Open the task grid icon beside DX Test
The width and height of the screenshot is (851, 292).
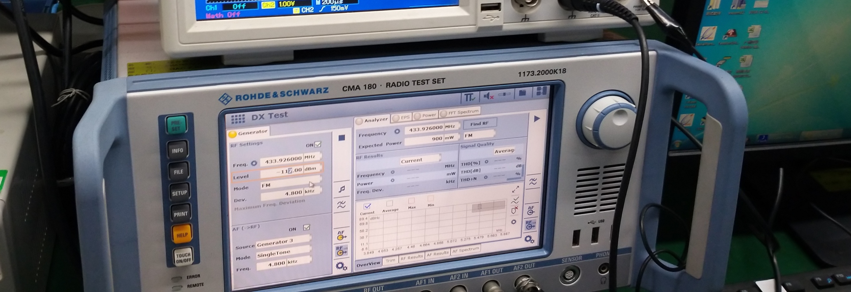(x=238, y=119)
